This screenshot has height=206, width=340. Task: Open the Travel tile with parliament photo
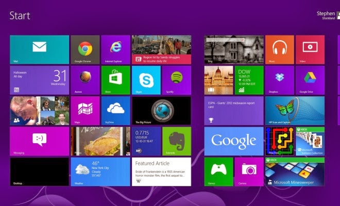[218, 80]
